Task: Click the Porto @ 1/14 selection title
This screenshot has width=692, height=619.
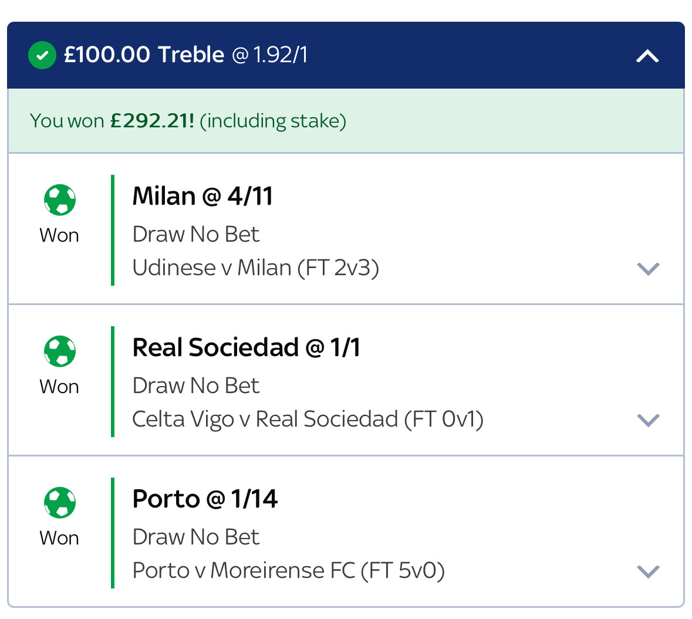Action: [x=205, y=499]
